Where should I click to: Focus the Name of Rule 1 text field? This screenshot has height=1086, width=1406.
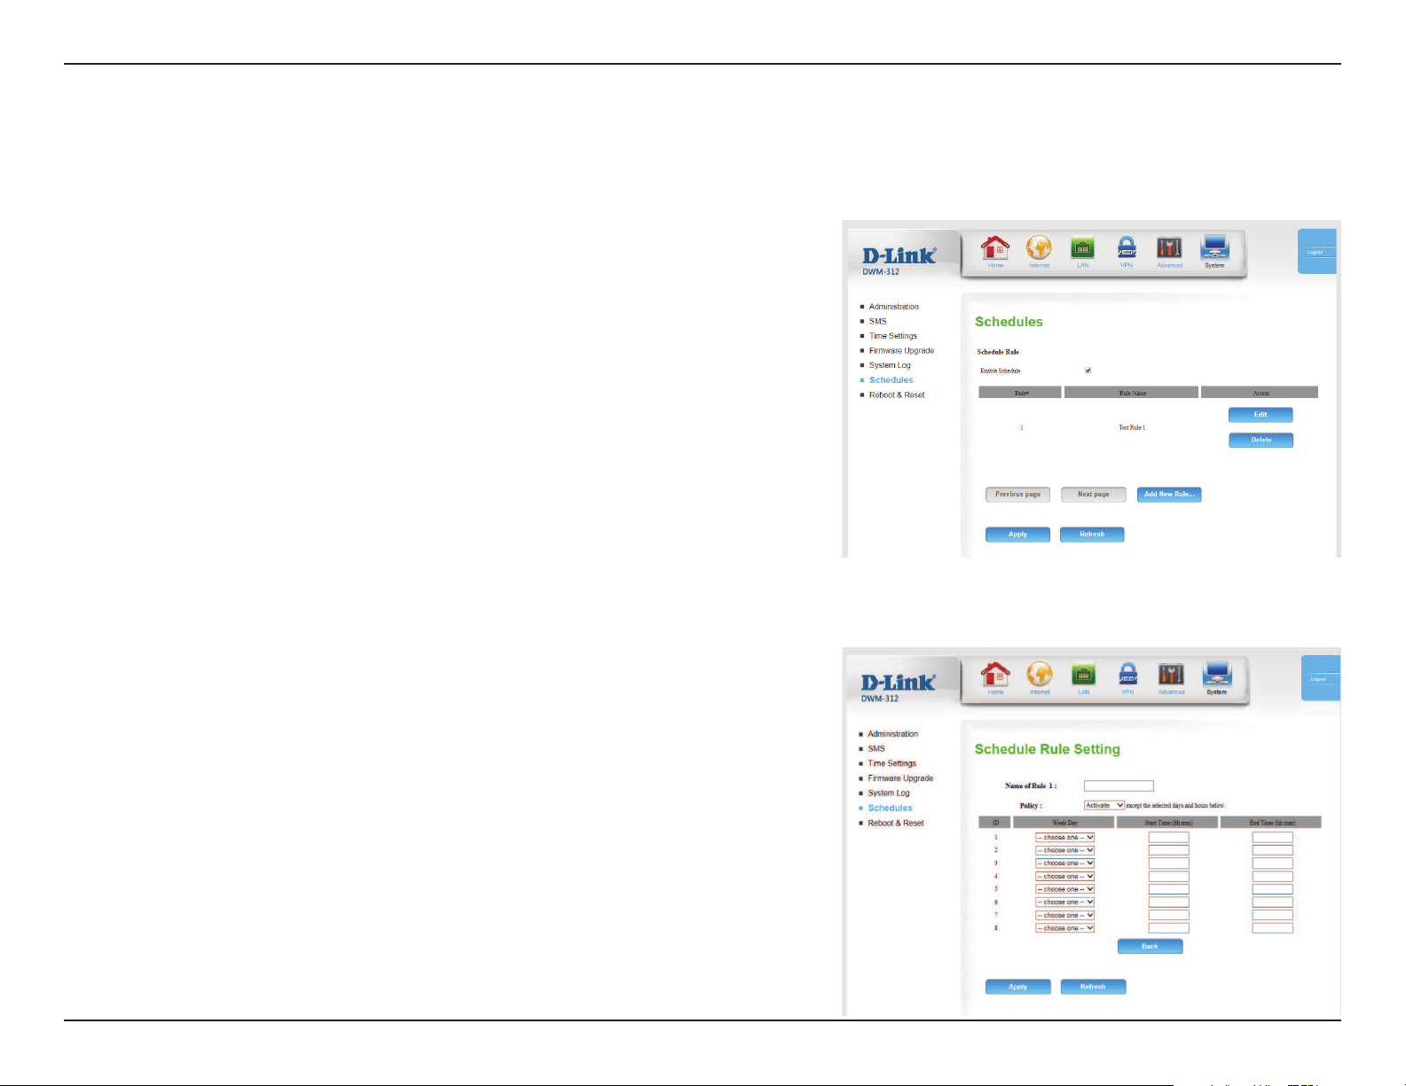[1119, 785]
